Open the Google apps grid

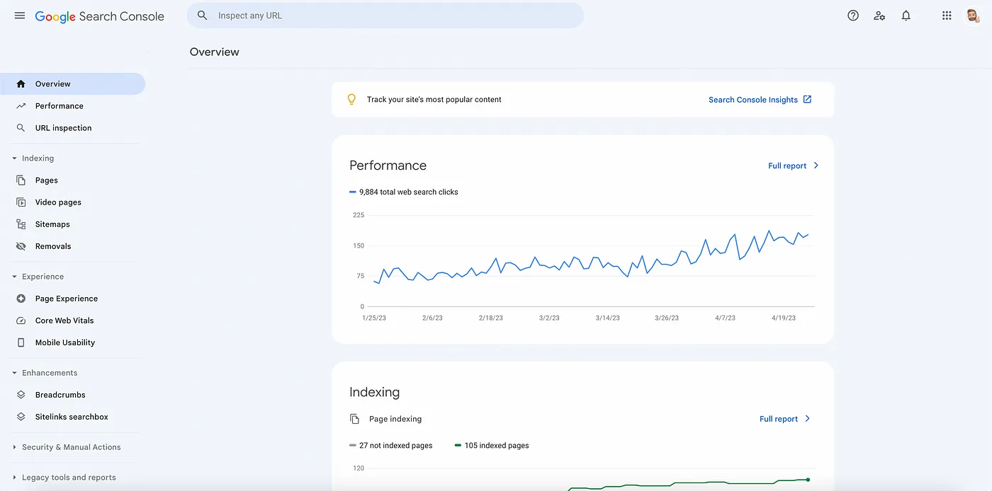pos(947,15)
